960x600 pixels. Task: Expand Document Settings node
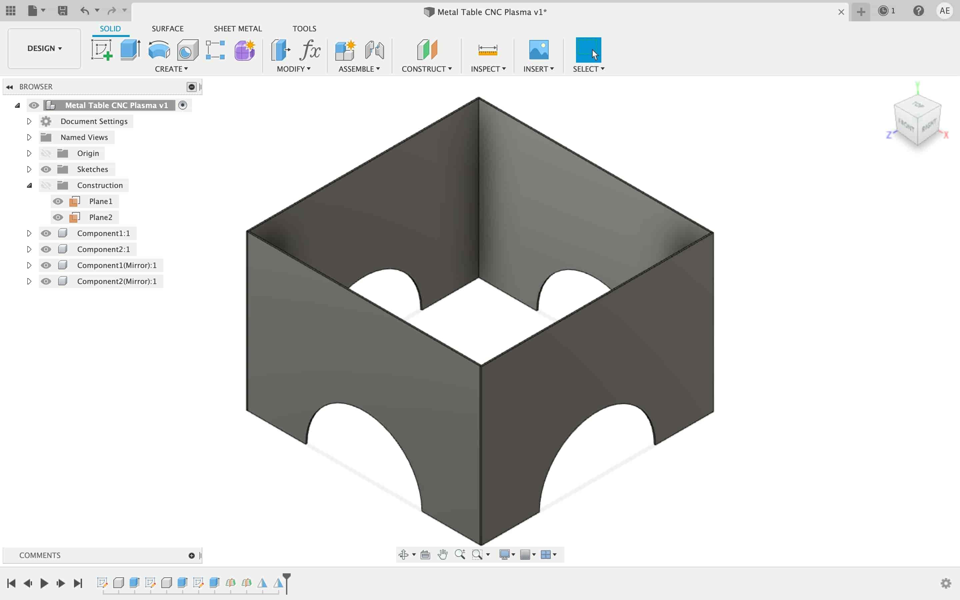pyautogui.click(x=29, y=121)
